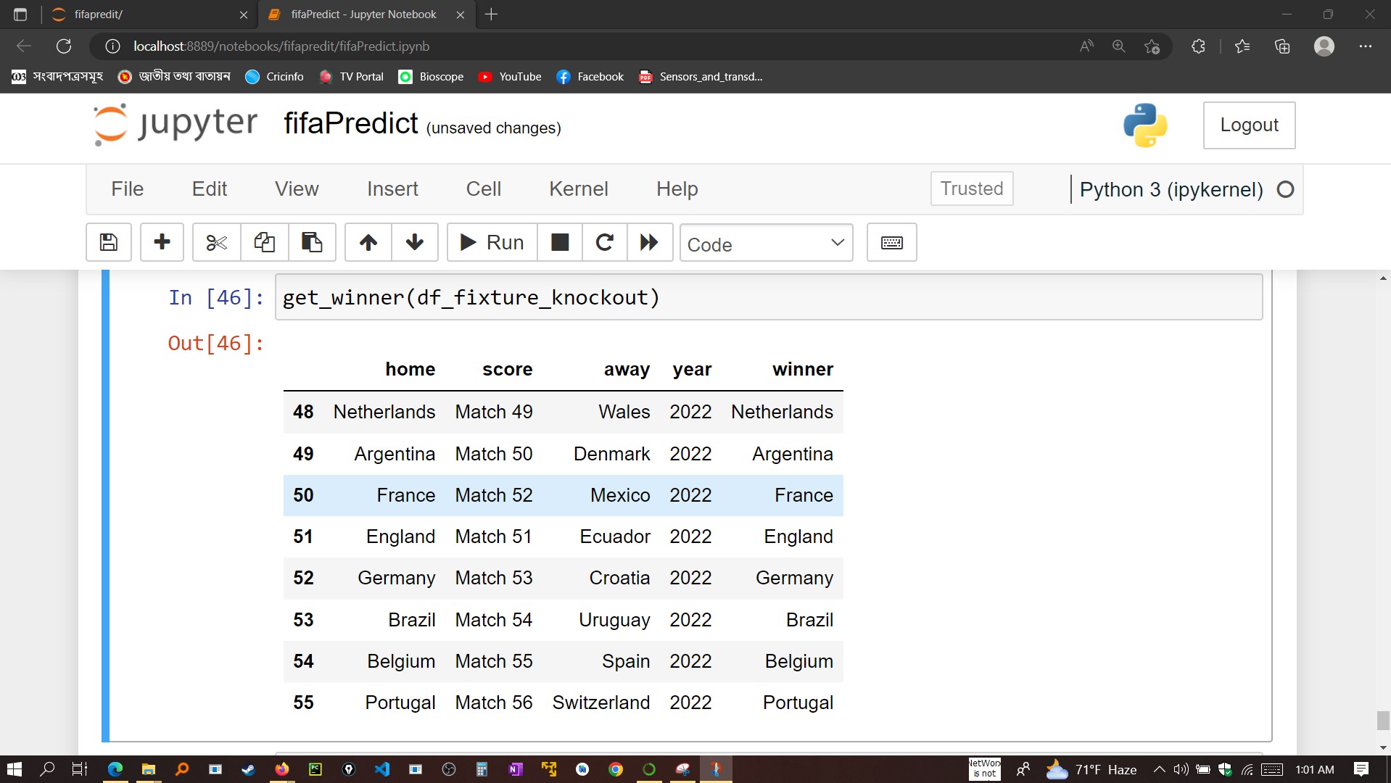
Task: Move the selected cell up
Action: point(367,242)
